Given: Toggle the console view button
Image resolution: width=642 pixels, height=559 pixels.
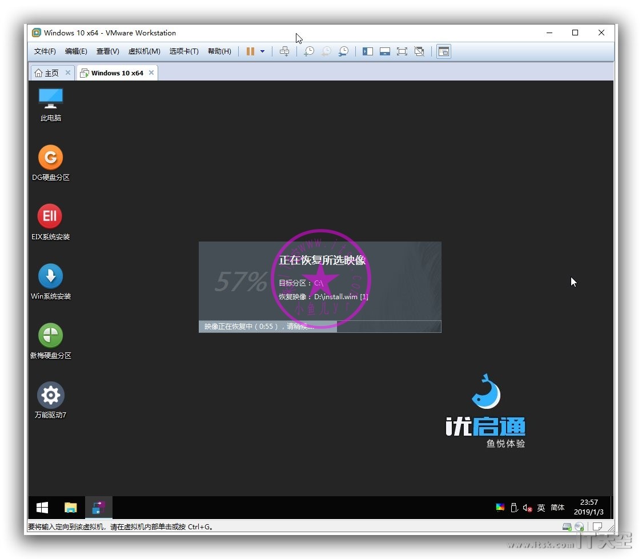Looking at the screenshot, I should click(444, 51).
